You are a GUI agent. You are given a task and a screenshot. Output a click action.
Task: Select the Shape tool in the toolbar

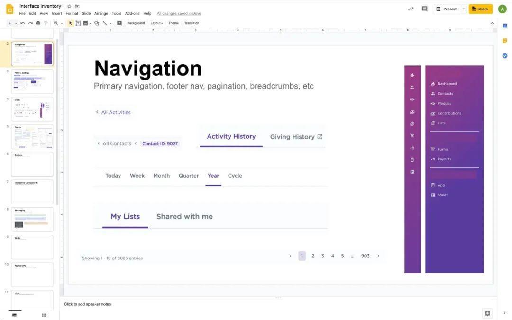pos(97,23)
